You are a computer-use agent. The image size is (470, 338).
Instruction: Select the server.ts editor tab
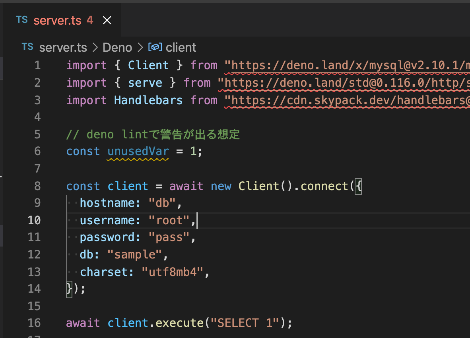[62, 20]
